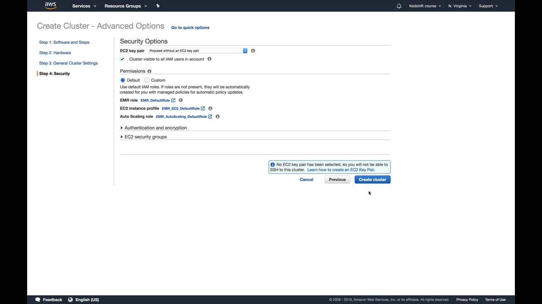Uncheck Cluster visible to all IAM users
Image resolution: width=542 pixels, height=304 pixels.
point(122,59)
